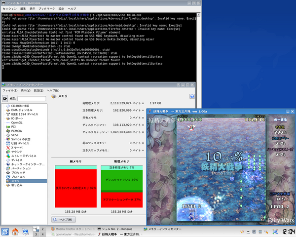296x237 pixels.
Task: Open Info Center 設定(S) menu
Action: (38, 90)
